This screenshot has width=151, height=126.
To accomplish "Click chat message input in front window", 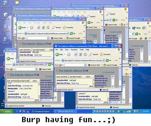I will [72, 86].
